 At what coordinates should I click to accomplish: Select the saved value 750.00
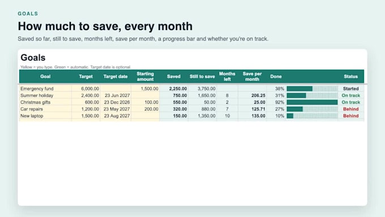[174, 95]
